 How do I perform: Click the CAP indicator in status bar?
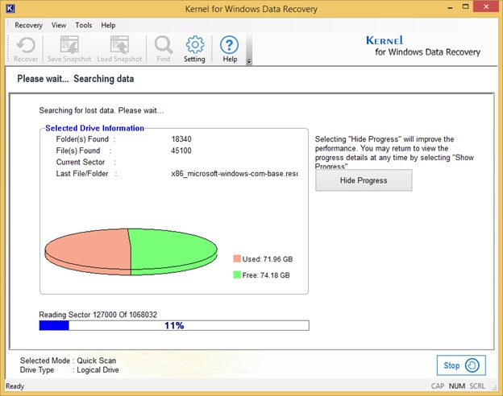tap(438, 386)
